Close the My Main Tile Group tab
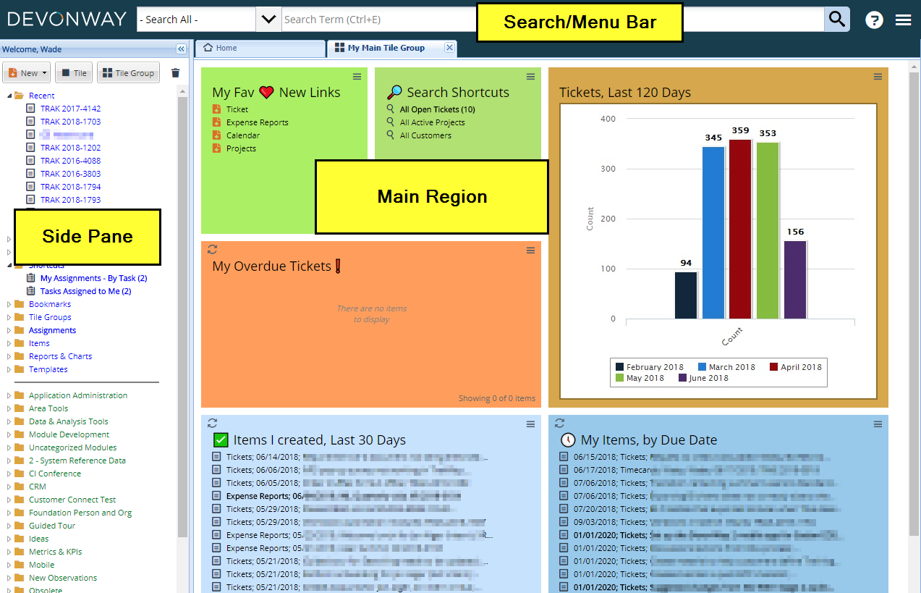This screenshot has width=921, height=593. pos(449,48)
